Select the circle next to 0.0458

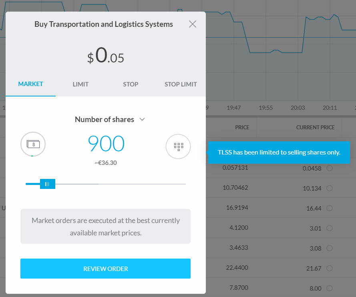tap(330, 168)
